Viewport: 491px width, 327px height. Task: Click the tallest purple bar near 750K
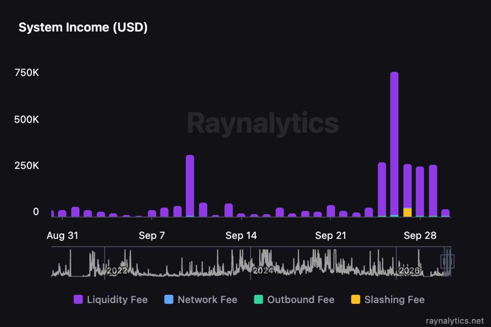click(x=394, y=144)
